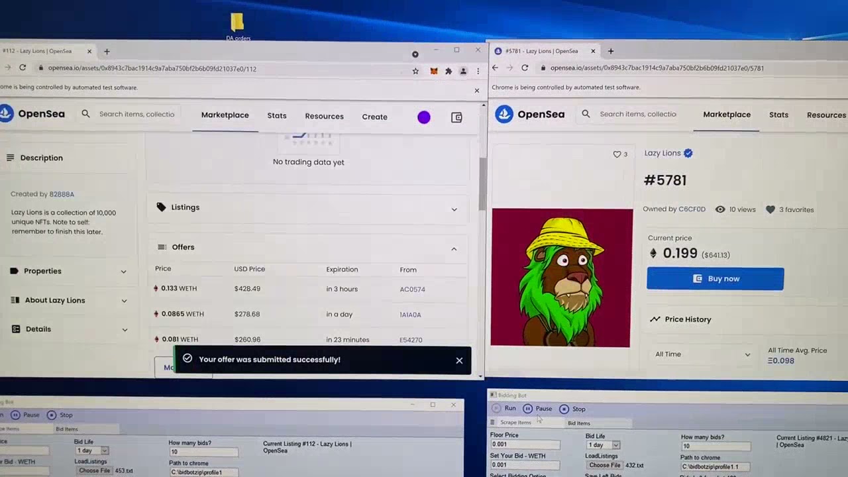Click Choose File in the right Bidding Bot
This screenshot has width=848, height=477.
(605, 465)
